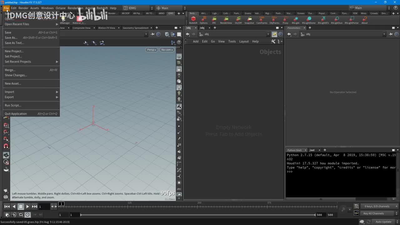Viewport: 400px width, 225px height.
Task: Toggle audio playback speaker button
Action: (x=14, y=215)
